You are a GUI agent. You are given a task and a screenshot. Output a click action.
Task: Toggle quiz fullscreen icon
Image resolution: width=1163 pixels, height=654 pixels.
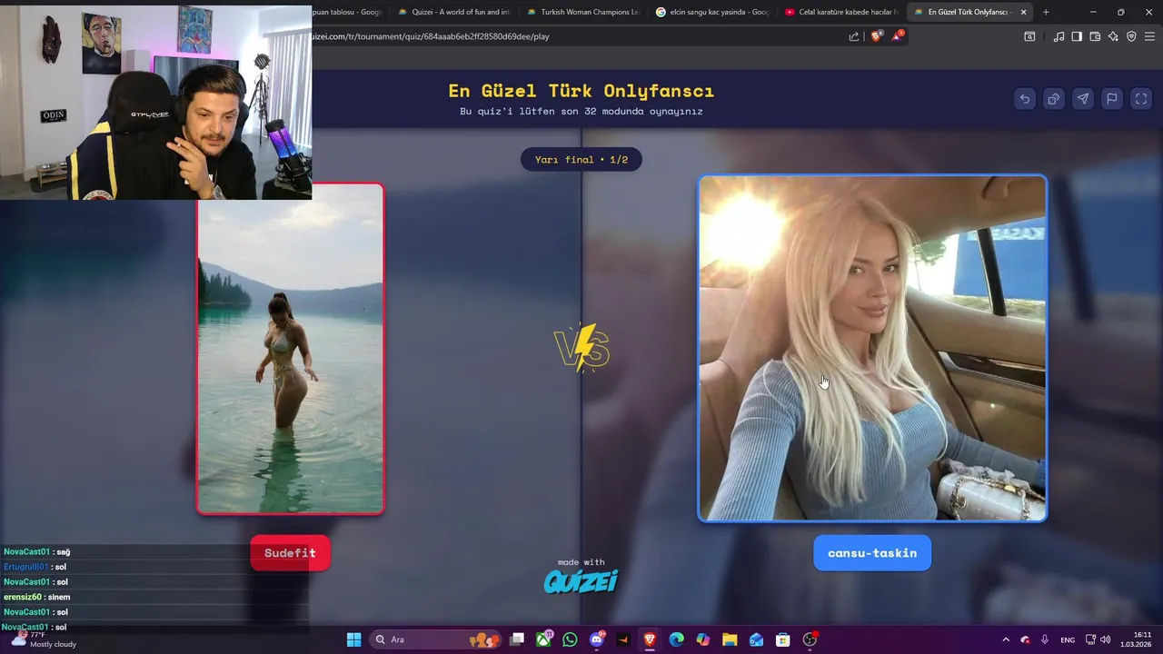1141,99
